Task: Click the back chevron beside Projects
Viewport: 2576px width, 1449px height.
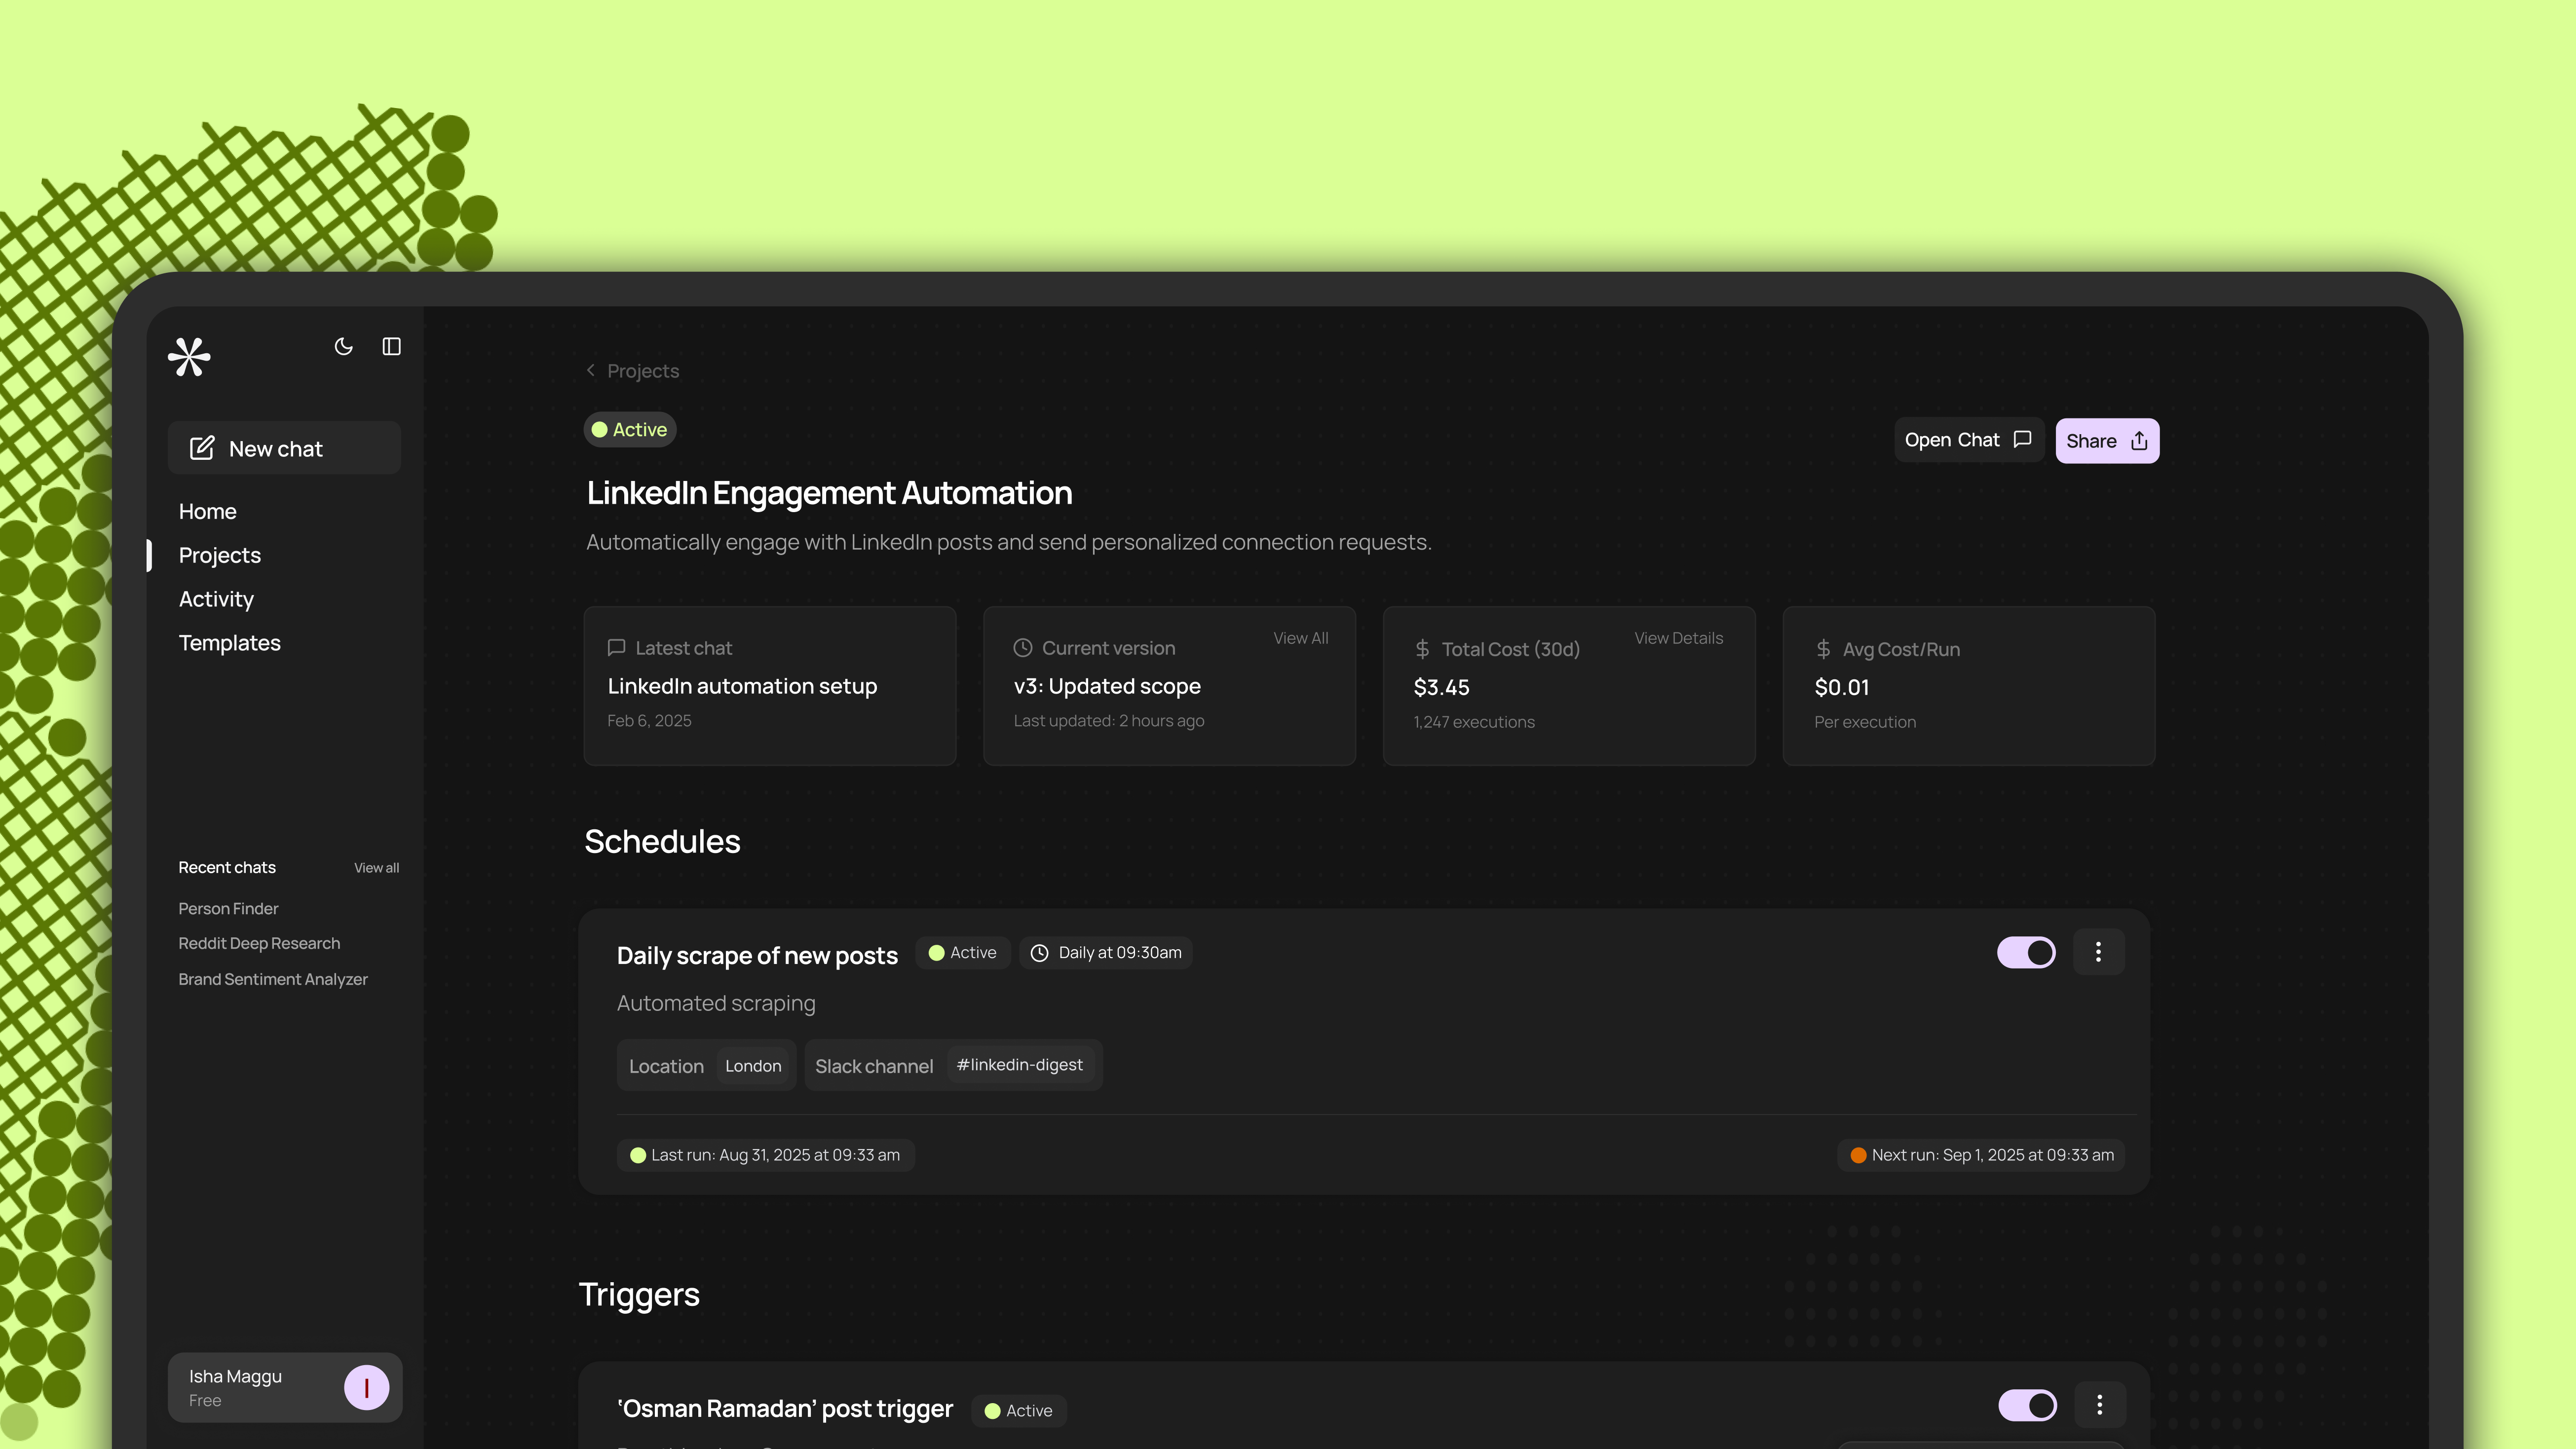Action: (591, 370)
